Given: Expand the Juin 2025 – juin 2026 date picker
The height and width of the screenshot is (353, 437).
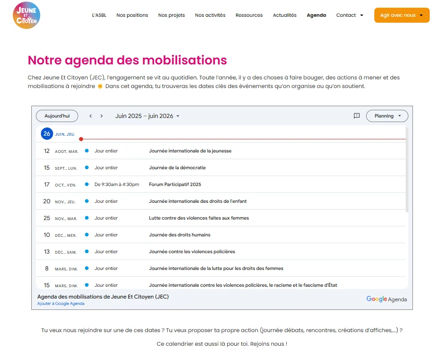Looking at the screenshot, I should [147, 116].
